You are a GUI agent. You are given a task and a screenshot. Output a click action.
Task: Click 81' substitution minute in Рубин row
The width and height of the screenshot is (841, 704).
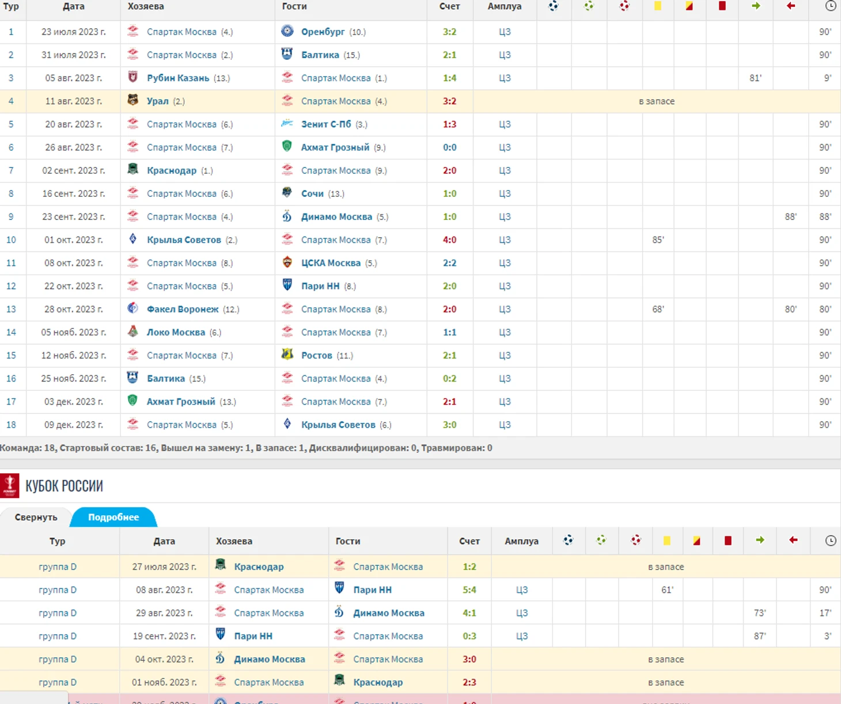(755, 78)
